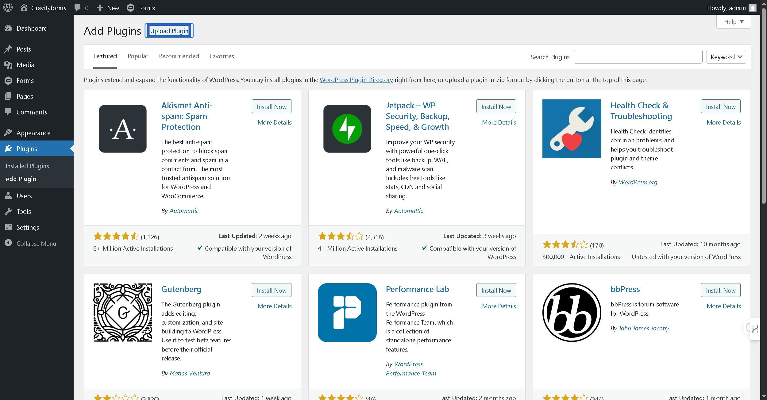Viewport: 767px width, 400px height.
Task: Click the sidebar Forms Gravity icon
Action: click(8, 80)
